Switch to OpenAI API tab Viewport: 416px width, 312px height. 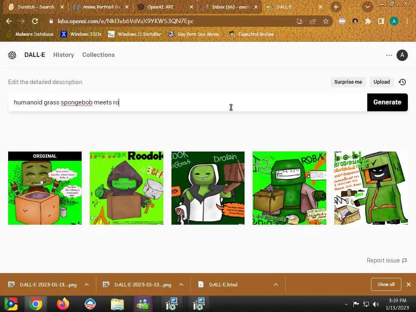(x=160, y=7)
